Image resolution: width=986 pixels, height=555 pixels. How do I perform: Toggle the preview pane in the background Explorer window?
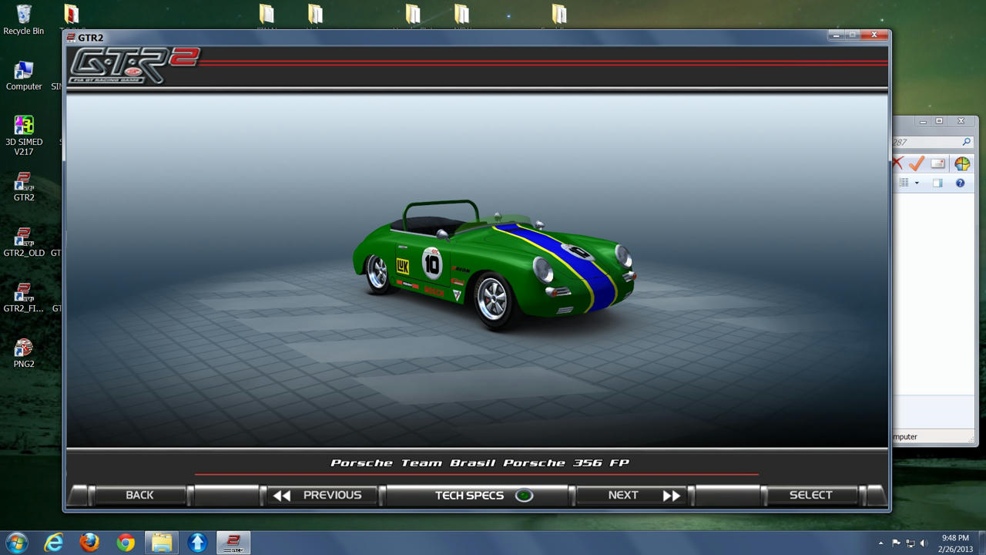click(937, 183)
